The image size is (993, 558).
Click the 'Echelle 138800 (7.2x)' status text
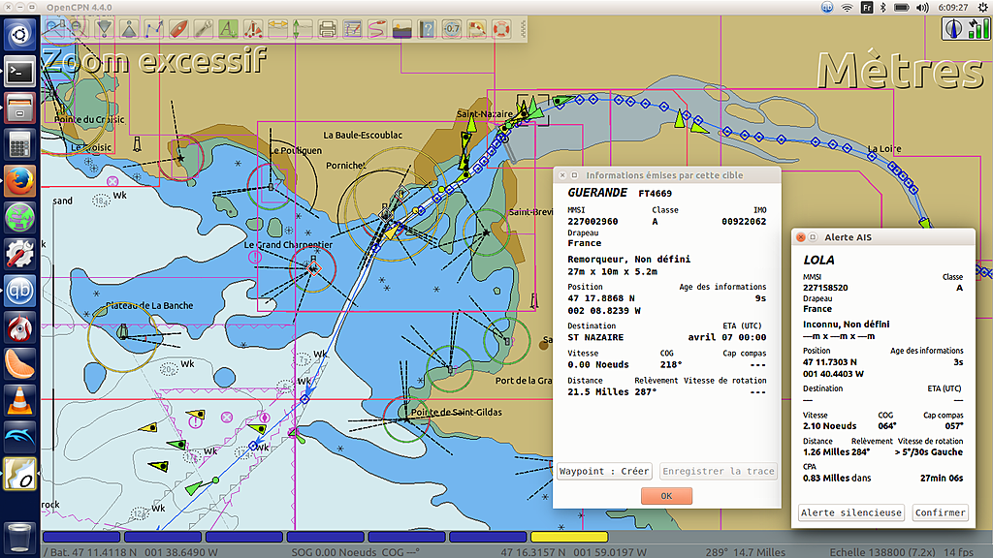click(882, 551)
